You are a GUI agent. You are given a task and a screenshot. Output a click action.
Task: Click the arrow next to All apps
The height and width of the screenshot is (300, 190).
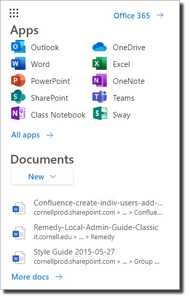click(x=50, y=135)
